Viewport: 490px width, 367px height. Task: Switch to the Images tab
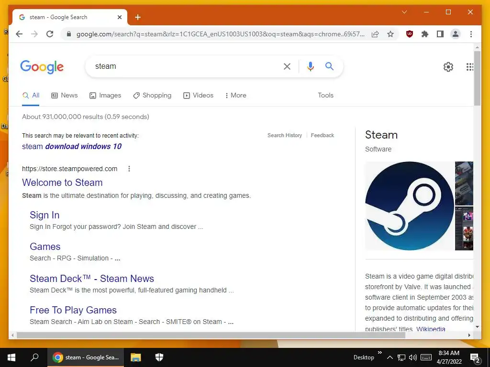[x=105, y=96]
